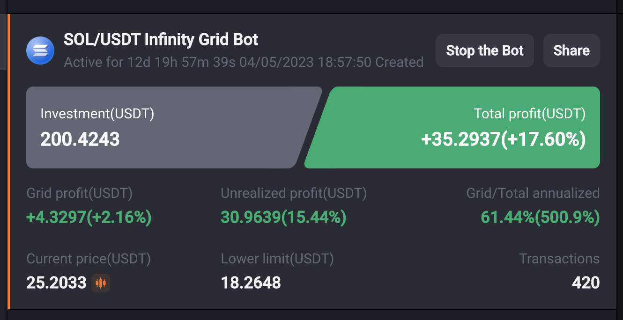This screenshot has width=623, height=320.
Task: Click the gray Investment(USDT) panel
Action: (174, 127)
